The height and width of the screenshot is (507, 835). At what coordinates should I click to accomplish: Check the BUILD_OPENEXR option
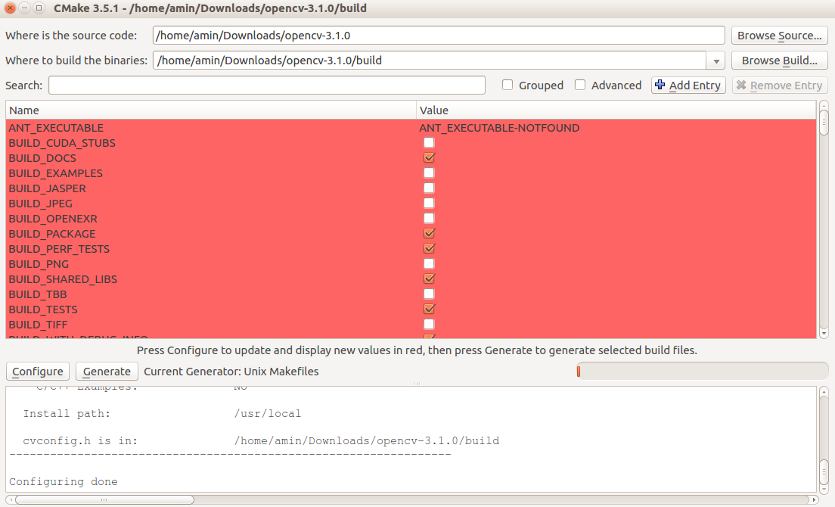(429, 219)
